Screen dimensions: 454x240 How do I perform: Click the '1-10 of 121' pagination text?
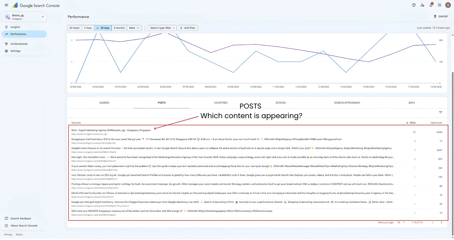[417, 223]
